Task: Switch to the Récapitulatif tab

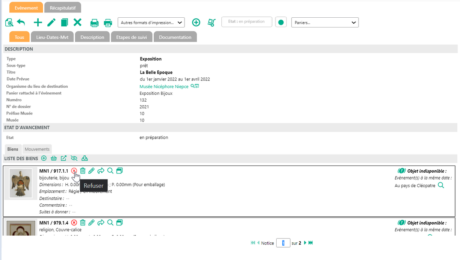Action: [x=62, y=8]
